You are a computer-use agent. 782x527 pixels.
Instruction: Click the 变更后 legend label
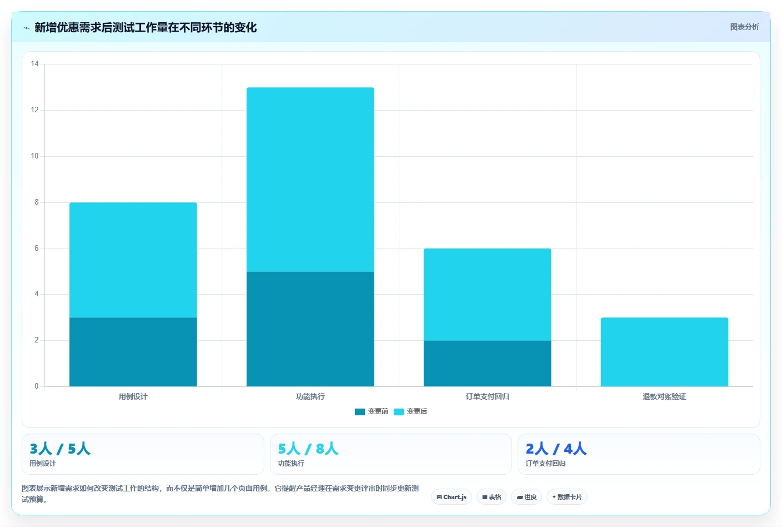tap(417, 411)
